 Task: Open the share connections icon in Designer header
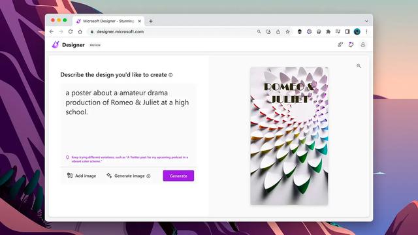click(x=340, y=44)
